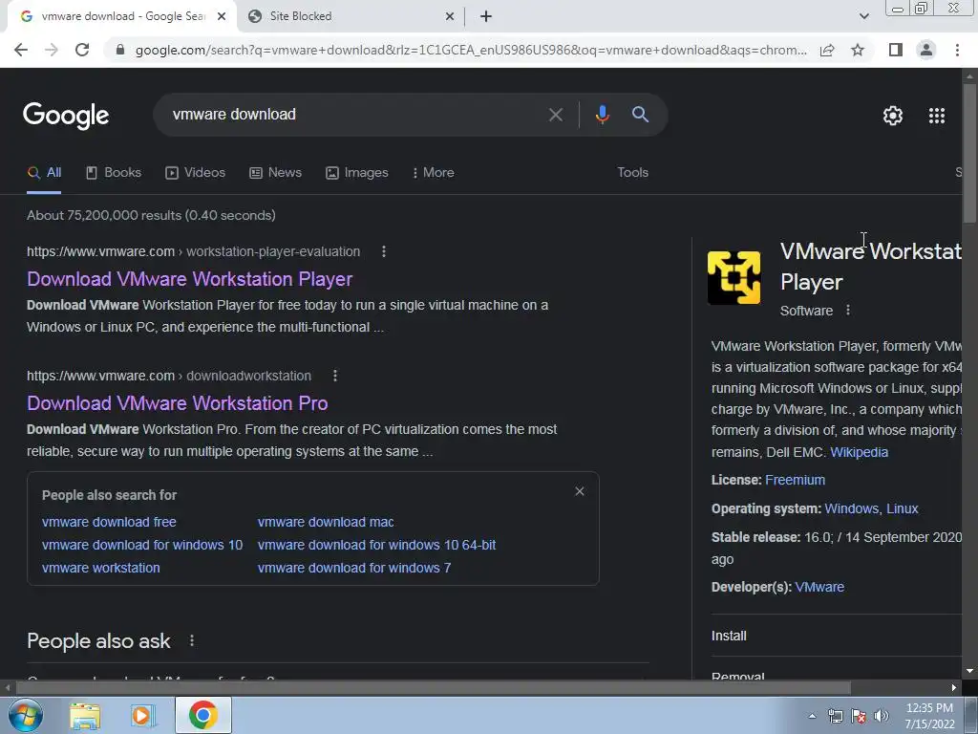The height and width of the screenshot is (734, 978).
Task: Open the Chrome three-dot menu
Action: [x=957, y=50]
